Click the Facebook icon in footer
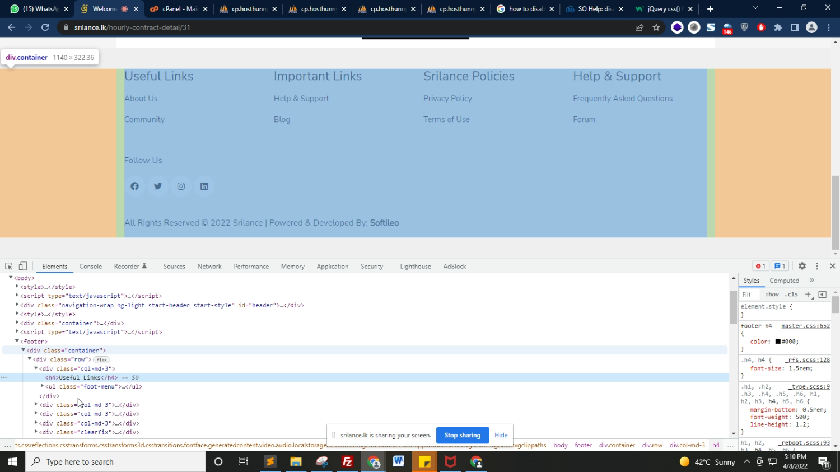The height and width of the screenshot is (472, 840). (134, 186)
